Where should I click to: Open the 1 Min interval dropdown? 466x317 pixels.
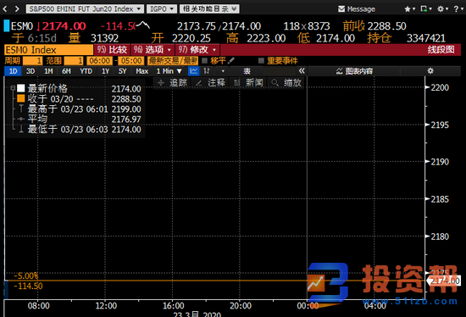click(169, 71)
